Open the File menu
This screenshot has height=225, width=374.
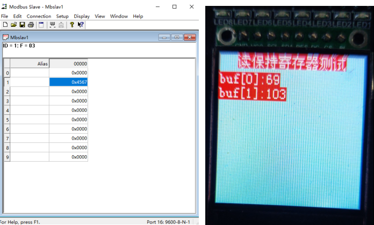tap(4, 16)
